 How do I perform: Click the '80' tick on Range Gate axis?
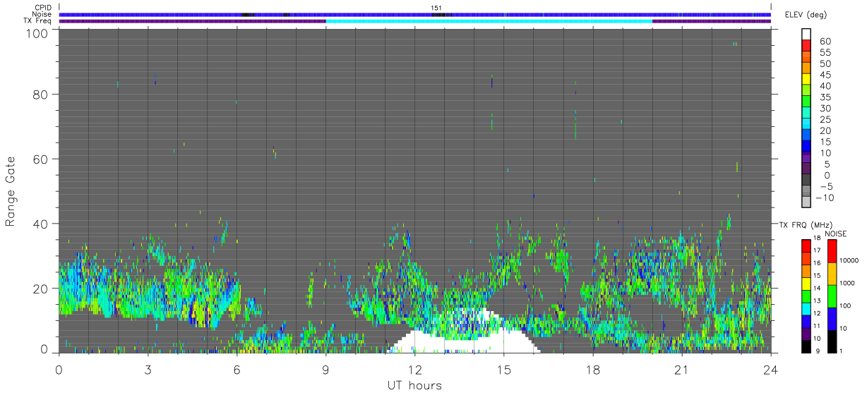(41, 94)
